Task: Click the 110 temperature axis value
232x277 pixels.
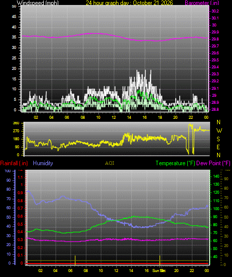Action: pos(216,201)
